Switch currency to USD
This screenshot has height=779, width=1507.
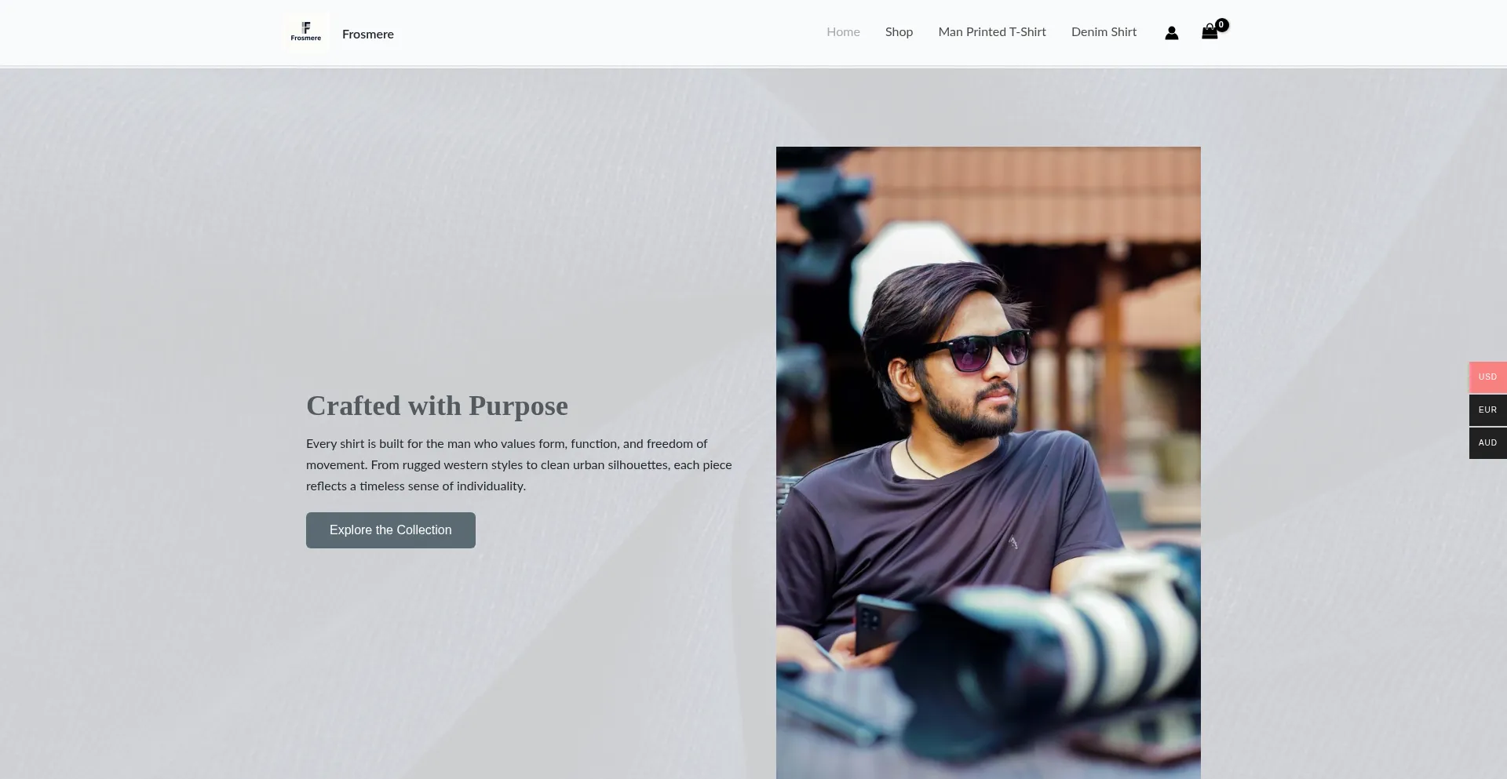click(x=1487, y=377)
